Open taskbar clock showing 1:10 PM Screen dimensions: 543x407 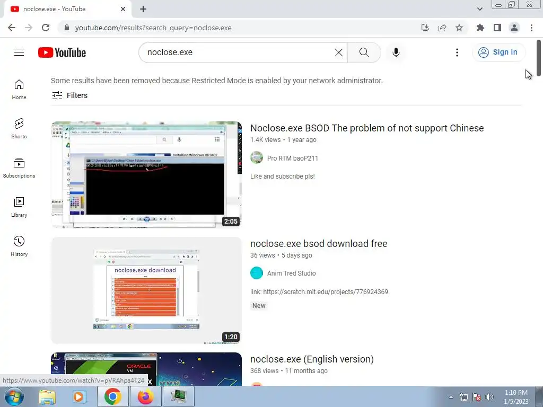pyautogui.click(x=516, y=397)
